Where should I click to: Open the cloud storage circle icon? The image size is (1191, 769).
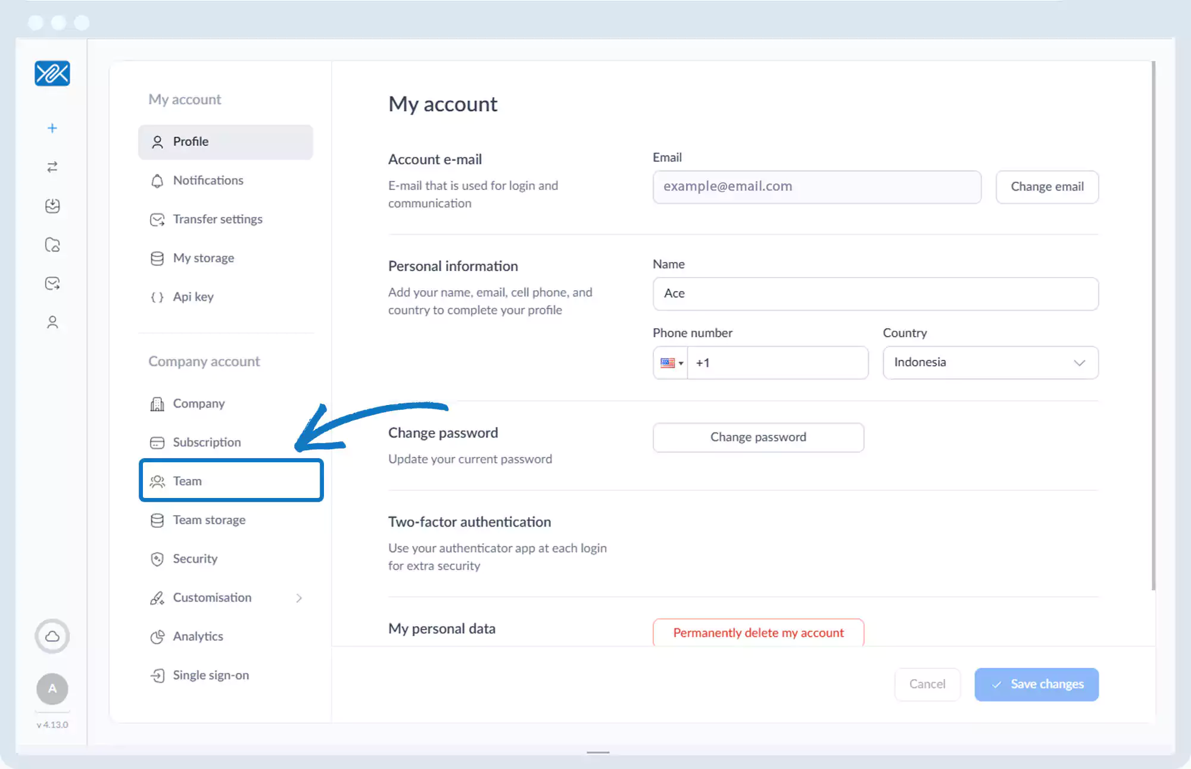pyautogui.click(x=52, y=636)
